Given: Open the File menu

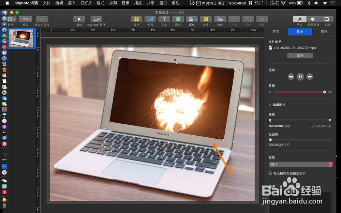Looking at the screenshot, I should [46, 3].
